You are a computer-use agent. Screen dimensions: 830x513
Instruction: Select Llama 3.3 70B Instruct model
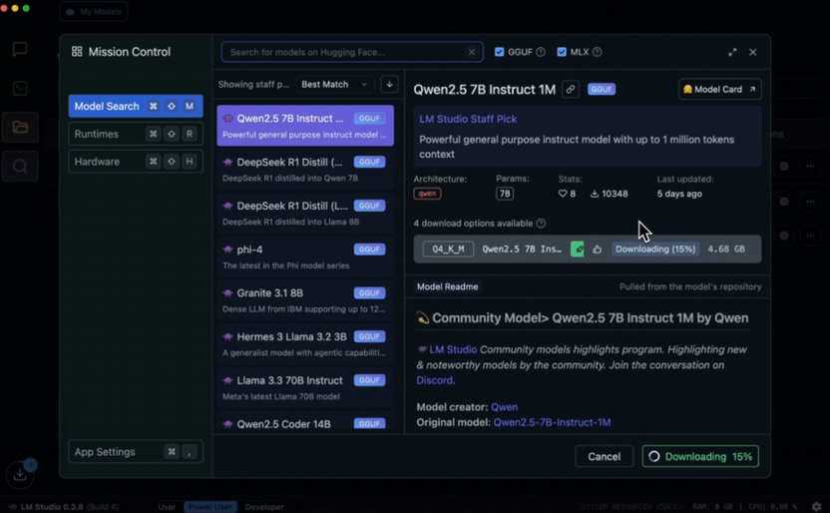pos(305,387)
